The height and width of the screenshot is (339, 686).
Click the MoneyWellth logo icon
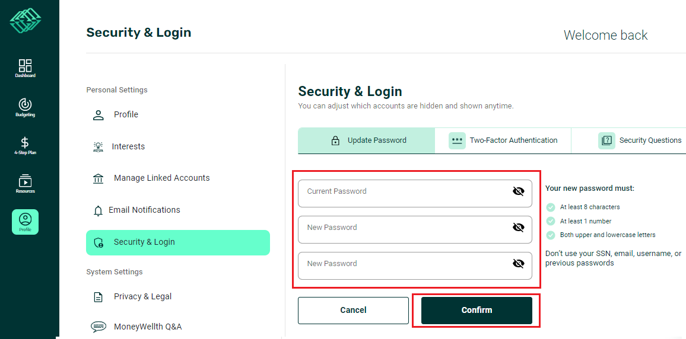(x=26, y=20)
